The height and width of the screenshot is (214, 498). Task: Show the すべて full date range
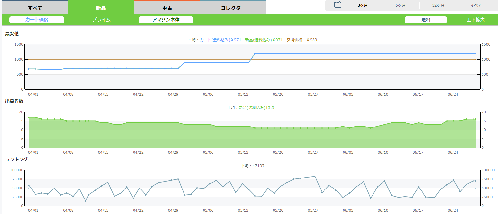(x=476, y=5)
